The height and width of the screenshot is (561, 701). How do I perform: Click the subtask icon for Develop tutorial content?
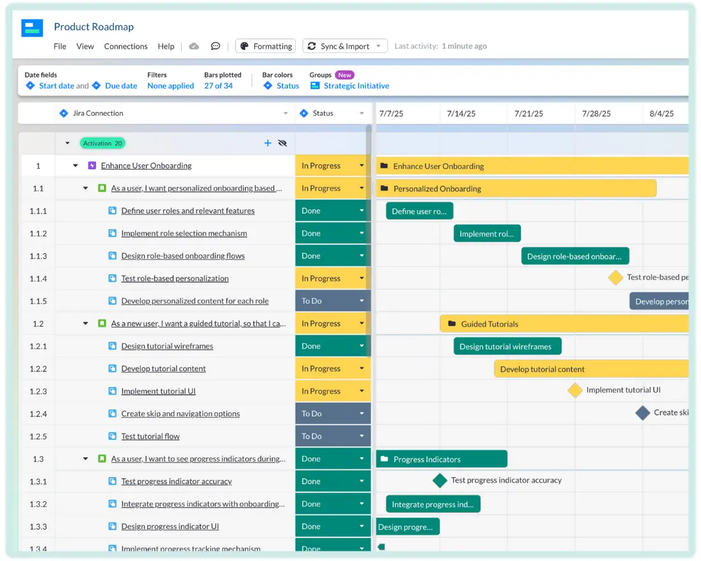click(x=113, y=368)
